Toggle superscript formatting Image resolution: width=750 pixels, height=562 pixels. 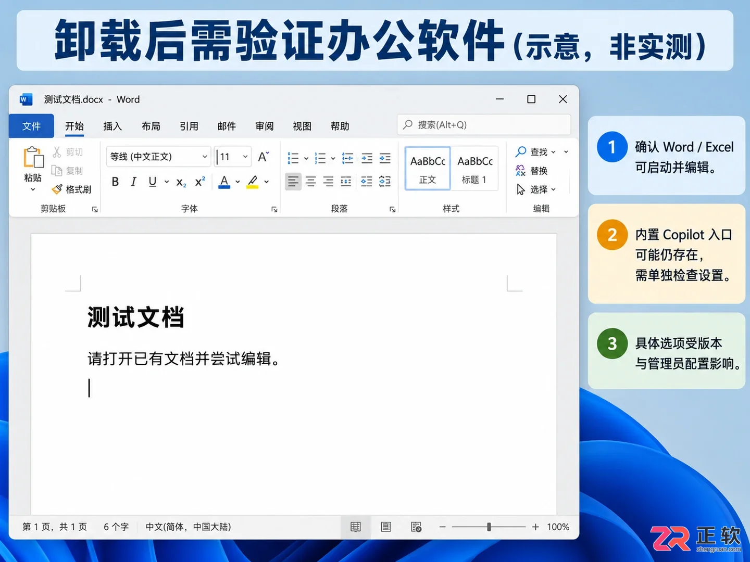(x=200, y=182)
